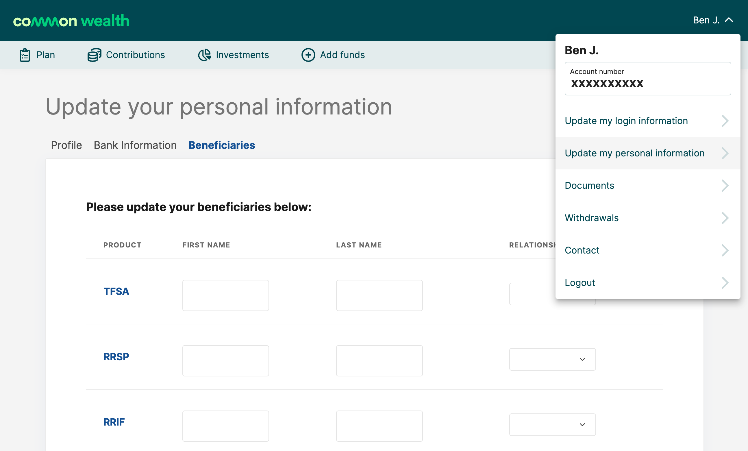Image resolution: width=748 pixels, height=451 pixels.
Task: Focus RRIF last name field
Action: [x=379, y=426]
